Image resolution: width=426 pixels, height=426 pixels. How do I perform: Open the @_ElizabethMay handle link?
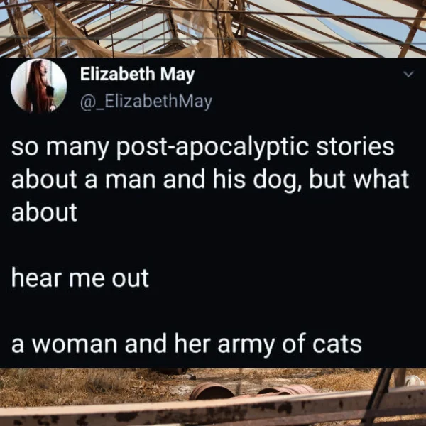click(146, 102)
